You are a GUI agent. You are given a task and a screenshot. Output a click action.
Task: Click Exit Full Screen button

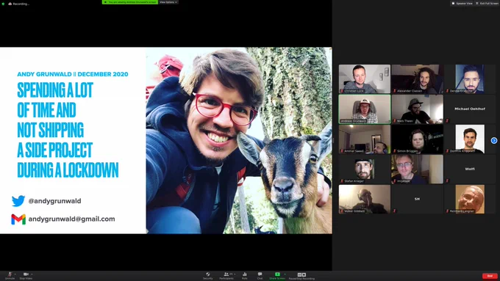click(x=487, y=3)
